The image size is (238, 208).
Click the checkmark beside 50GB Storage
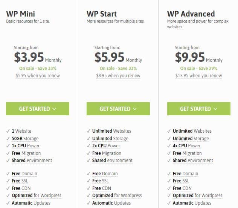[x=8, y=138]
